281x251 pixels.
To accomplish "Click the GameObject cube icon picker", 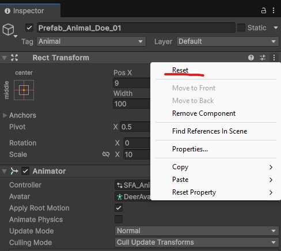I will point(9,30).
